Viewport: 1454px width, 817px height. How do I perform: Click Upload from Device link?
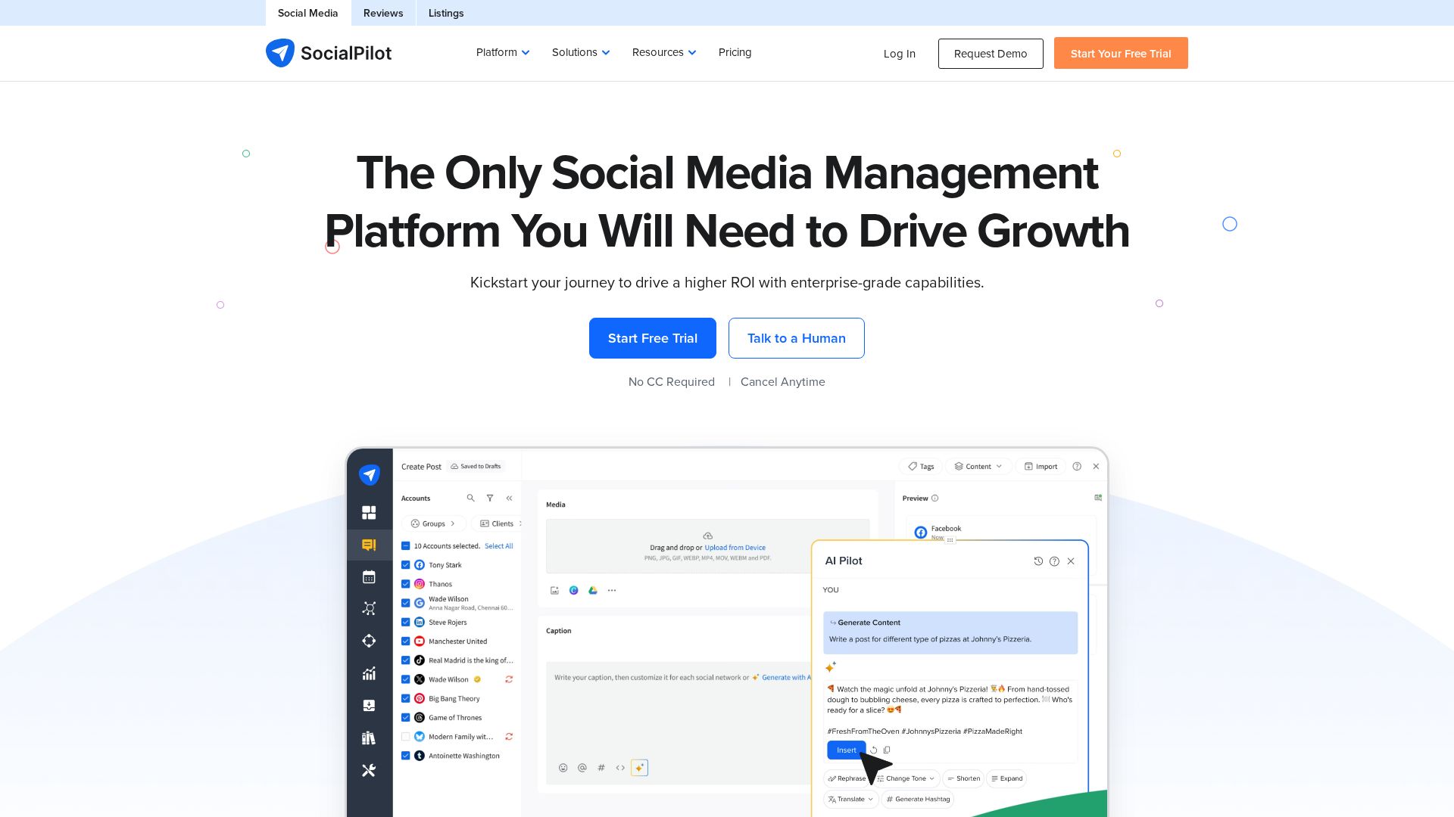[735, 548]
